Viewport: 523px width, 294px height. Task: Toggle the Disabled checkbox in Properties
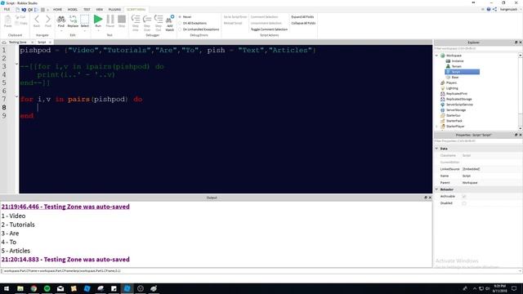point(464,203)
